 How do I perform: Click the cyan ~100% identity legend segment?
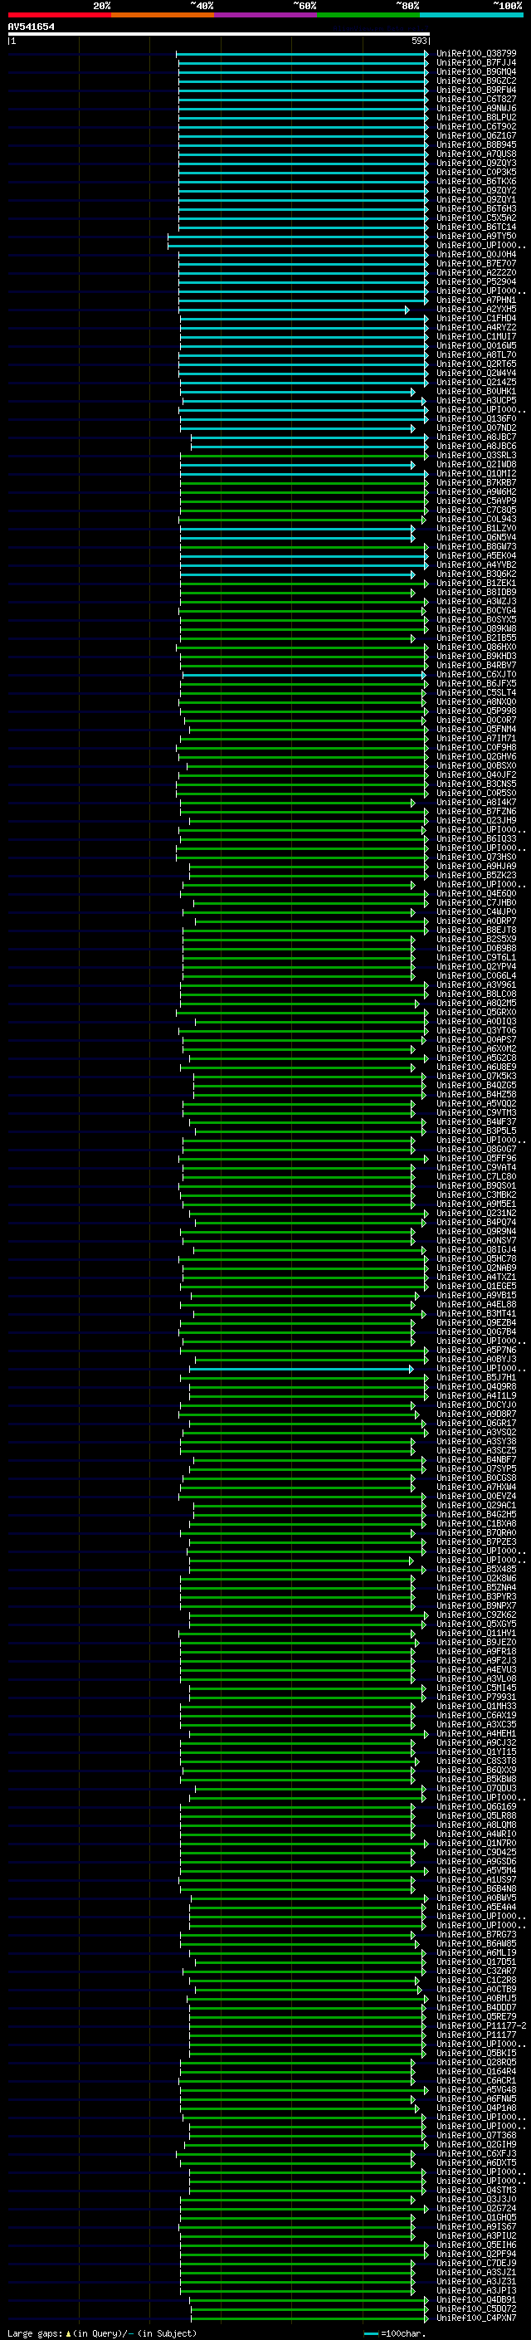click(x=471, y=15)
